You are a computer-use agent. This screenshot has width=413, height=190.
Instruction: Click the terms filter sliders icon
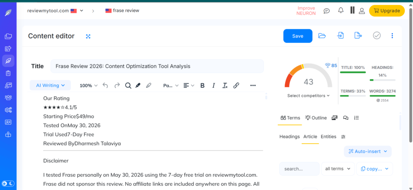[343, 137]
